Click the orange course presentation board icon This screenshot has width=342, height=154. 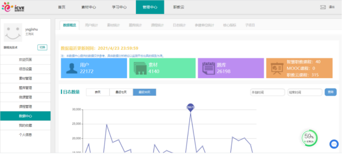tap(277, 68)
